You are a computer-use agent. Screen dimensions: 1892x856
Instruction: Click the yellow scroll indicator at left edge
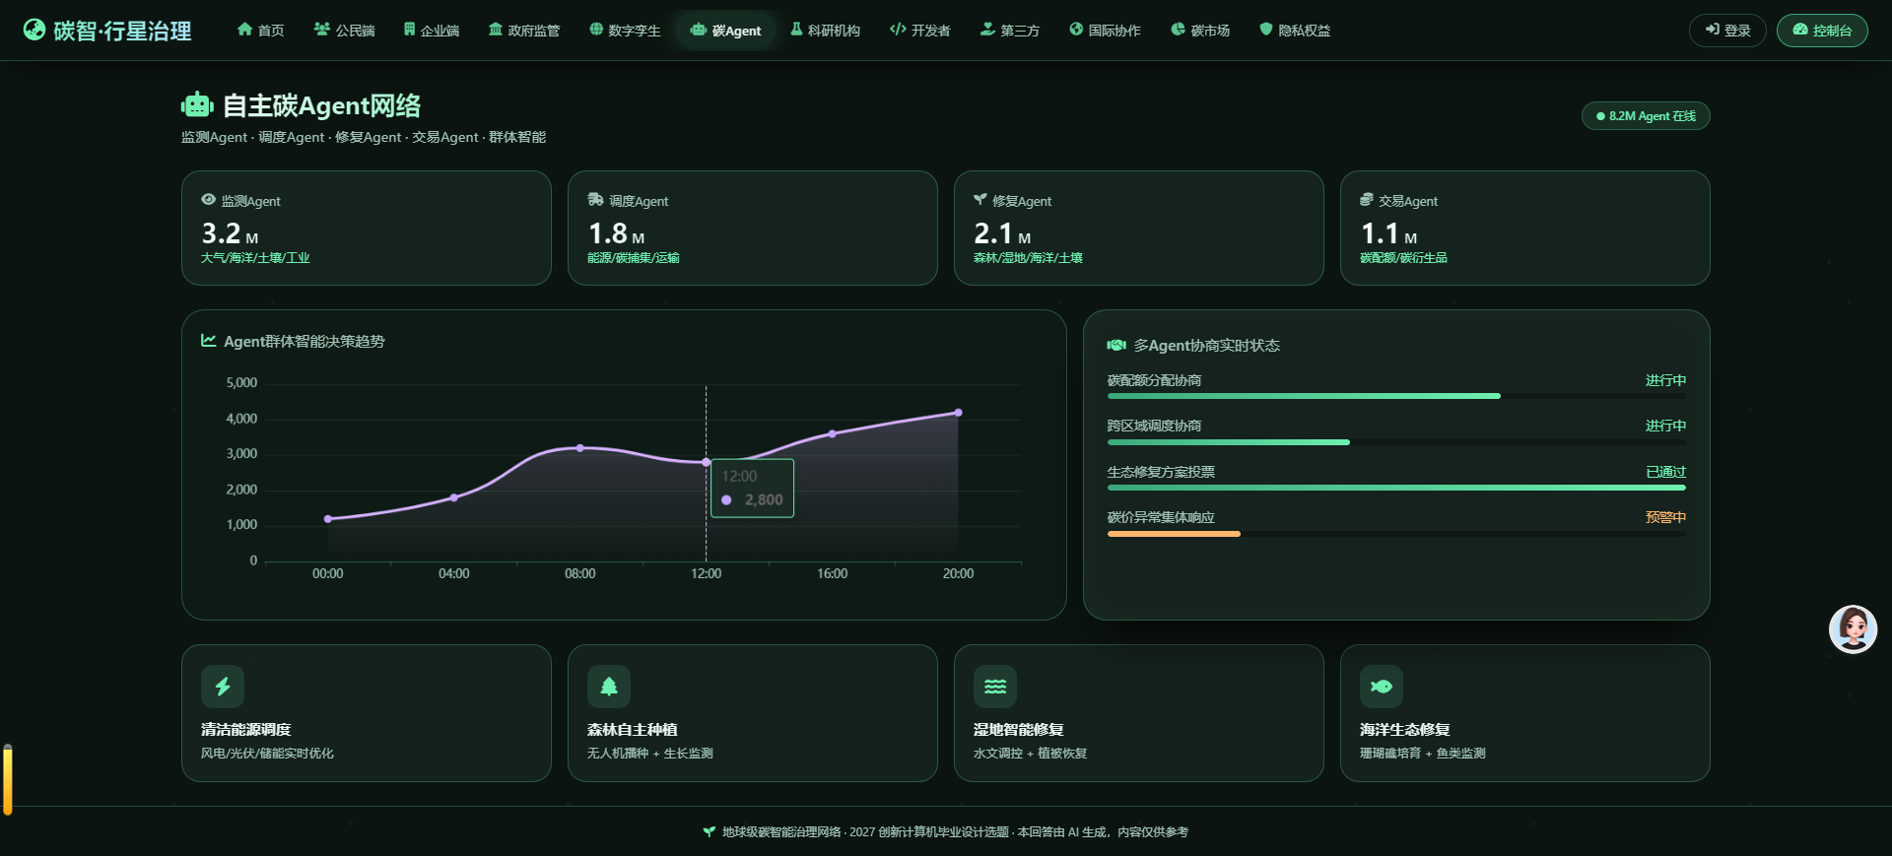point(8,779)
